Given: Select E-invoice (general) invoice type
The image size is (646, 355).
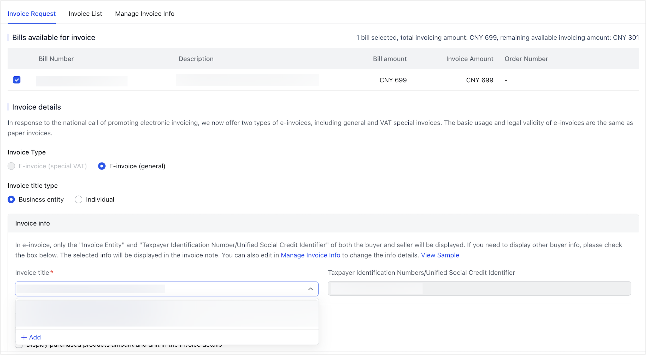Looking at the screenshot, I should (x=102, y=166).
